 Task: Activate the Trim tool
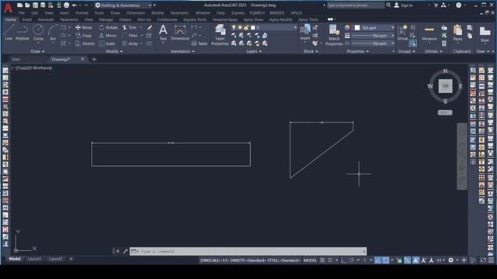pos(130,28)
